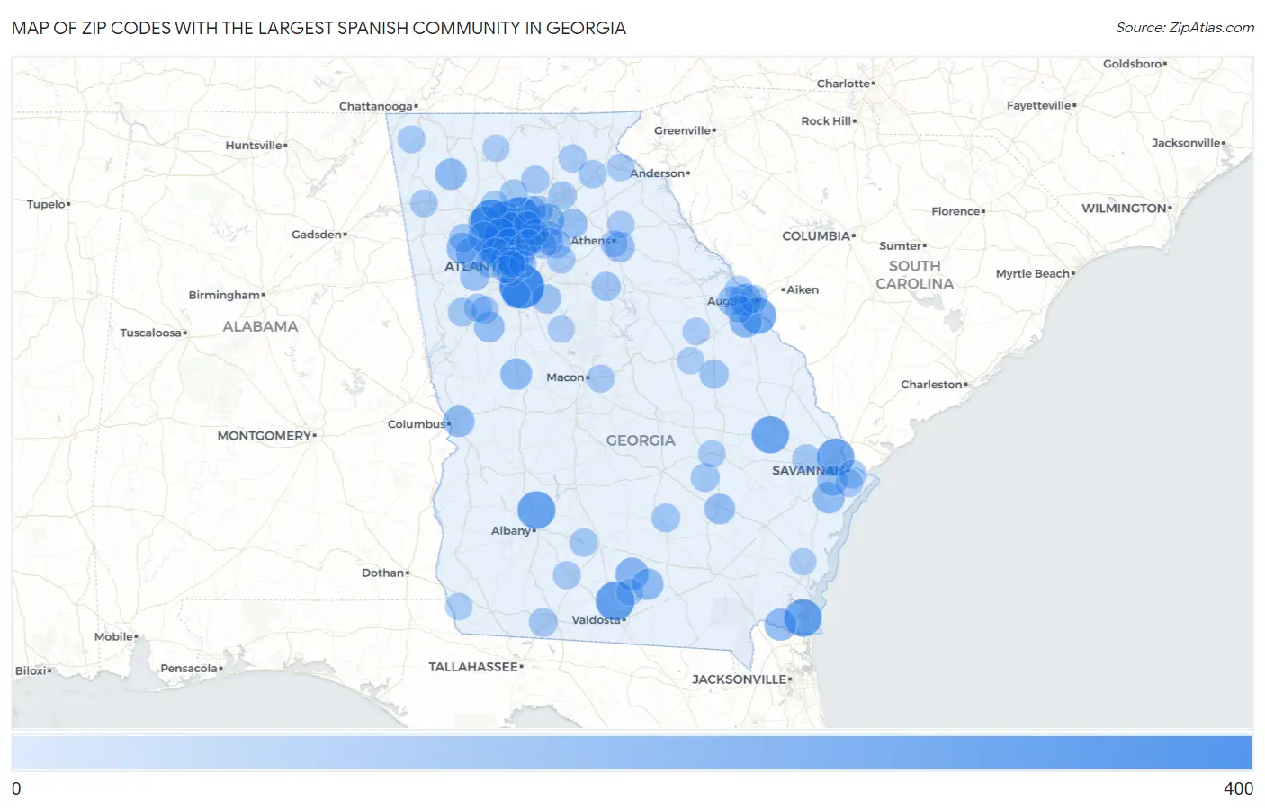
Task: Click the Charleston city label
Action: [934, 385]
